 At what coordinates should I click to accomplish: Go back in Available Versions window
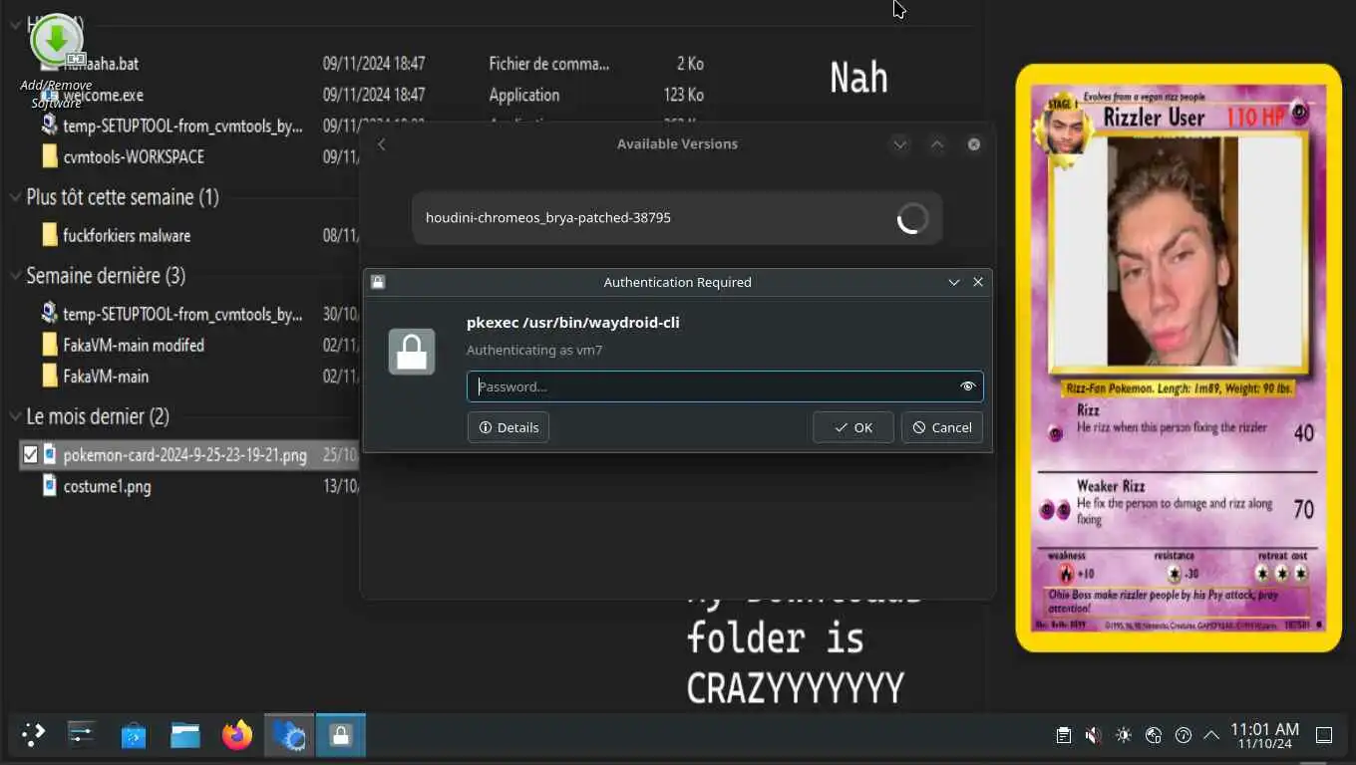pyautogui.click(x=381, y=144)
